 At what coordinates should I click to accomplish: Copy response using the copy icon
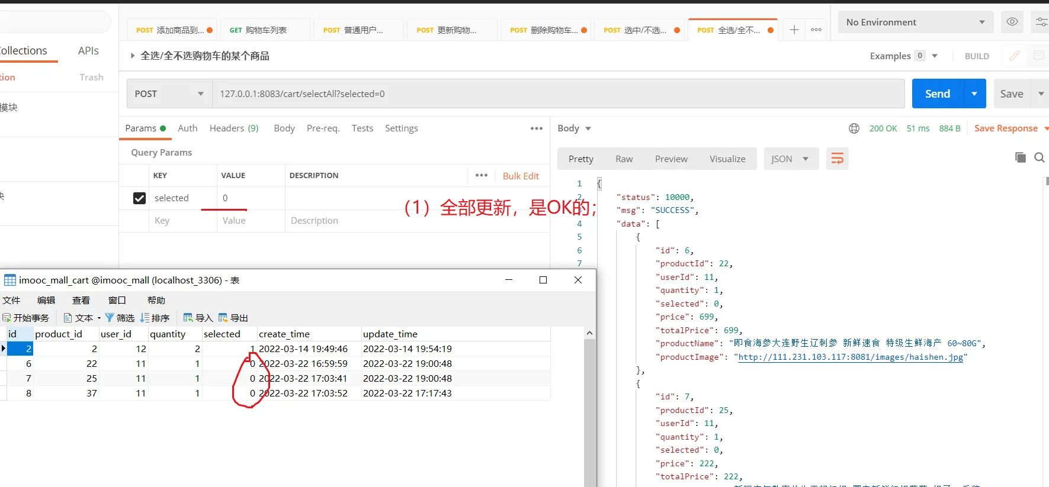(x=1020, y=157)
